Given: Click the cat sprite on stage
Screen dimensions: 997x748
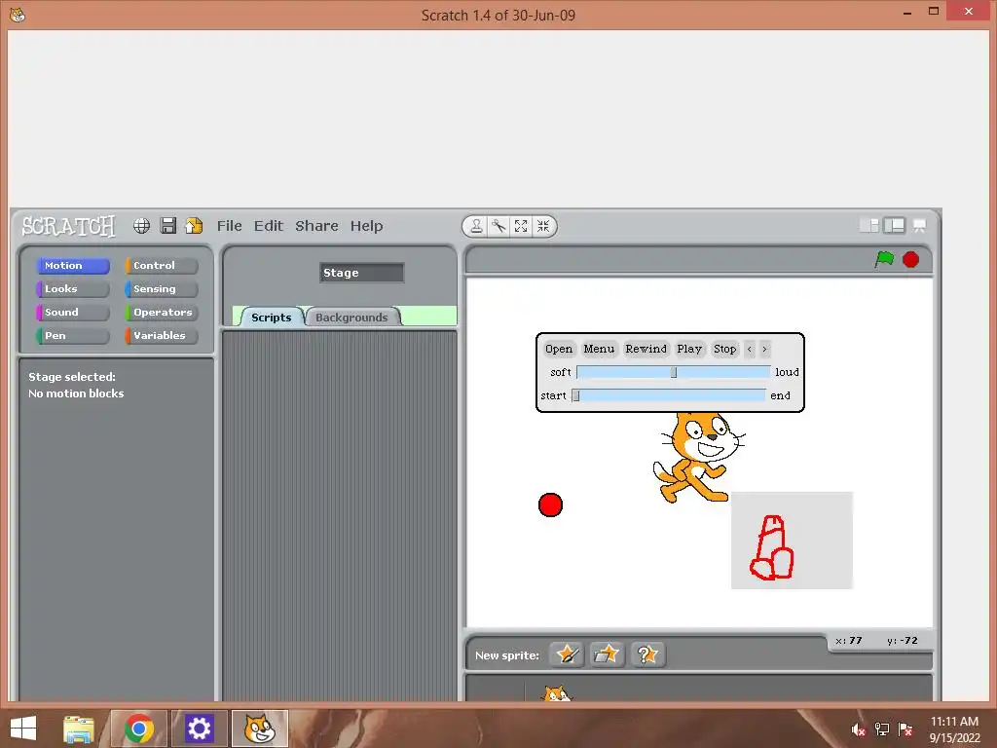Looking at the screenshot, I should pos(697,457).
